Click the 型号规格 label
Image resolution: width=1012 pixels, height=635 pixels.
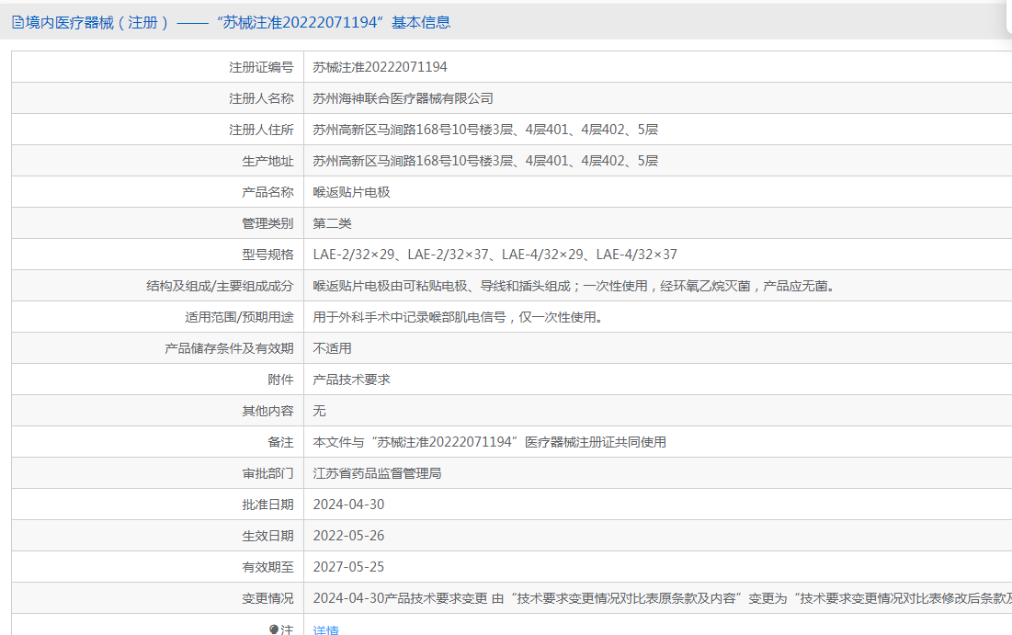[x=267, y=255]
